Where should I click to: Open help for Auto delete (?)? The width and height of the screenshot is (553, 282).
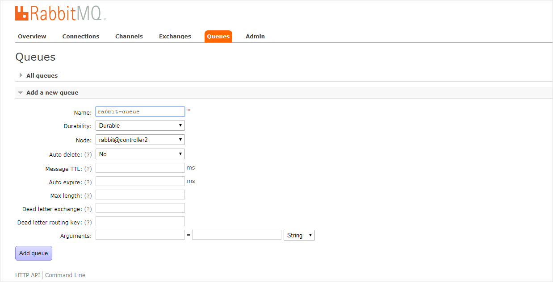click(x=88, y=154)
